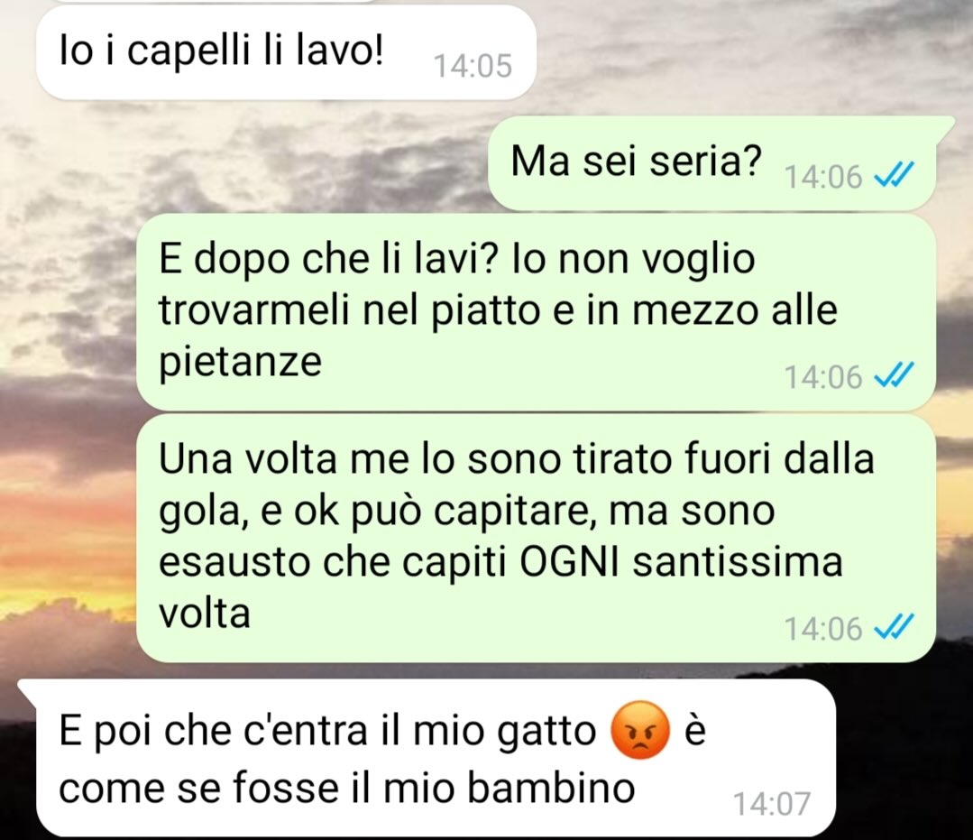Tap the 14:06 timestamp on the 'santissima volta' message
This screenshot has width=973, height=840.
point(823,628)
